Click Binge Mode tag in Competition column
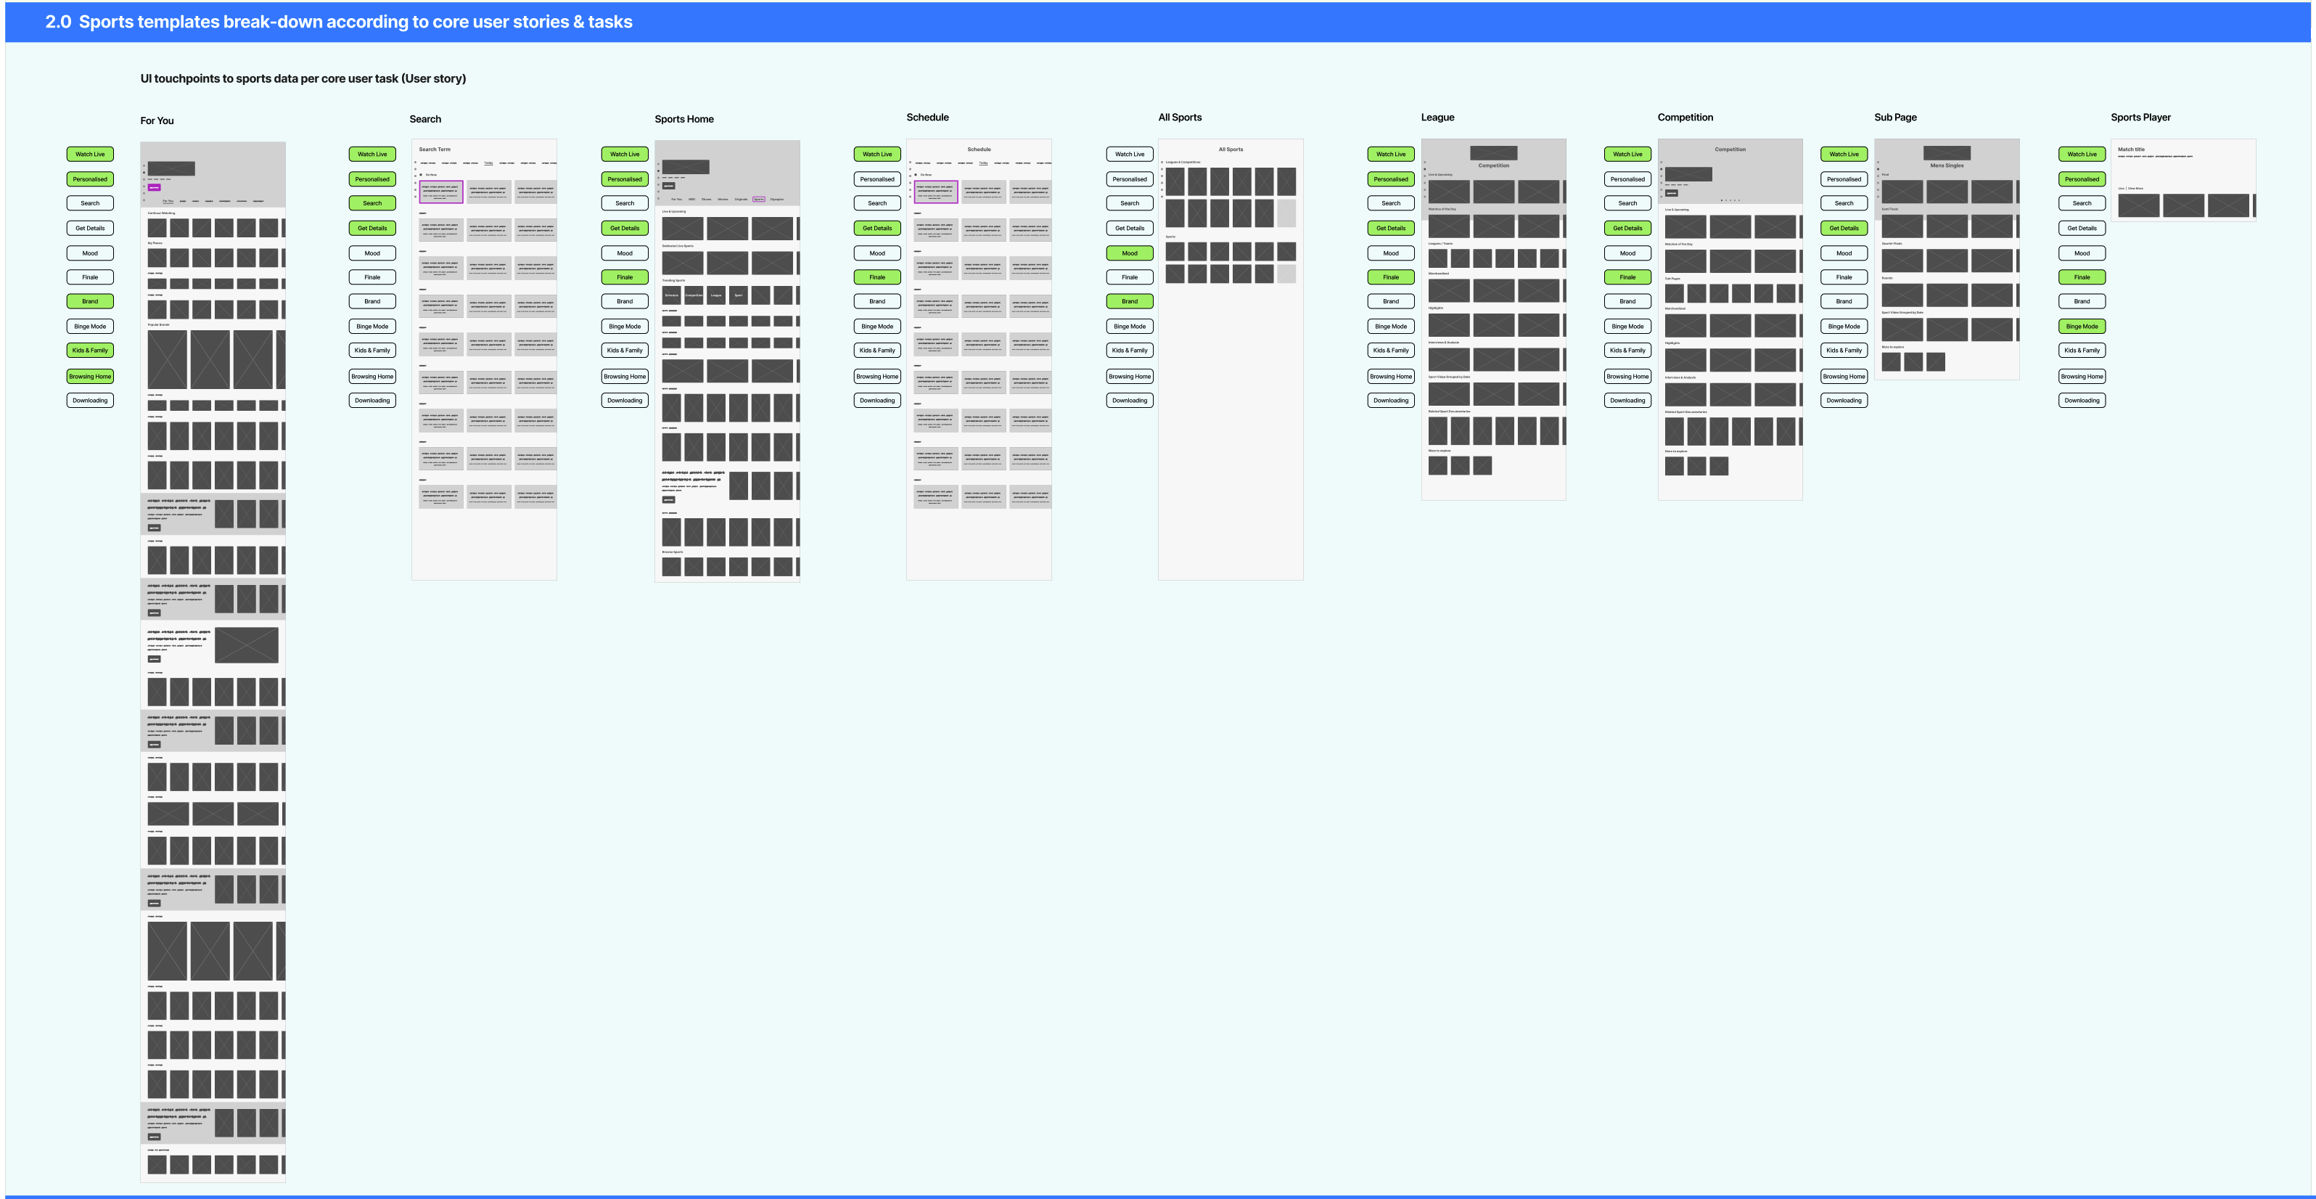 click(x=1627, y=327)
